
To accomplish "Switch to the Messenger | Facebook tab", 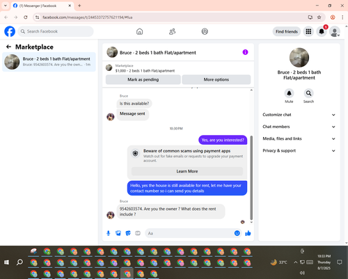I will (42, 6).
